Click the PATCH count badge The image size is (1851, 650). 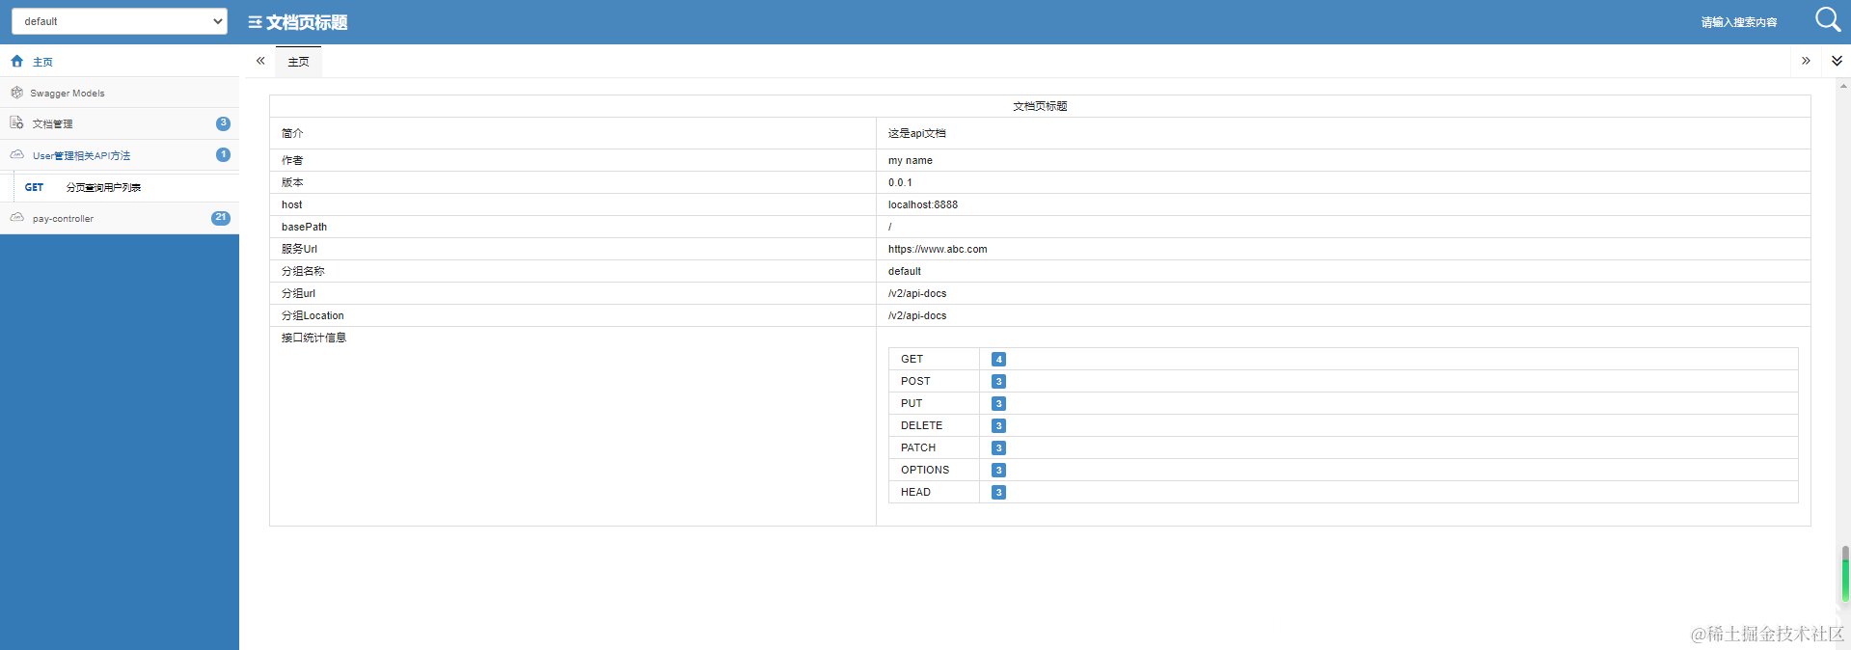coord(998,447)
